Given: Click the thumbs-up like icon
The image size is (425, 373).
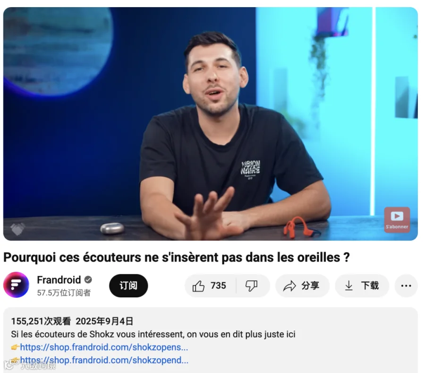Looking at the screenshot, I should pos(198,286).
